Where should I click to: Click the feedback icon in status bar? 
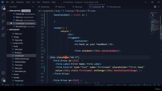(x=155, y=85)
